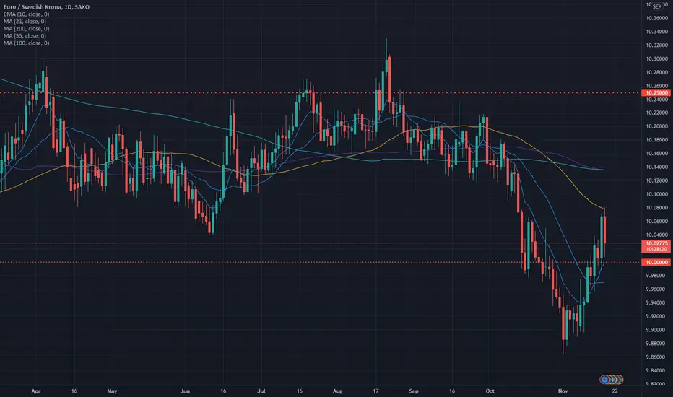Screen dimensions: 673x397
Task: Click the 10.04000 value on the price axis
Action: click(656, 235)
